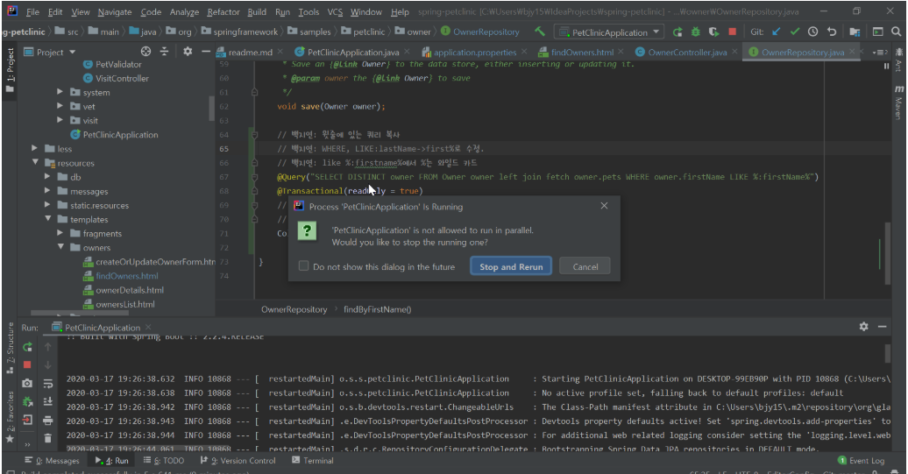908x474 pixels.
Task: Open Git Show History clock icon
Action: point(813,32)
